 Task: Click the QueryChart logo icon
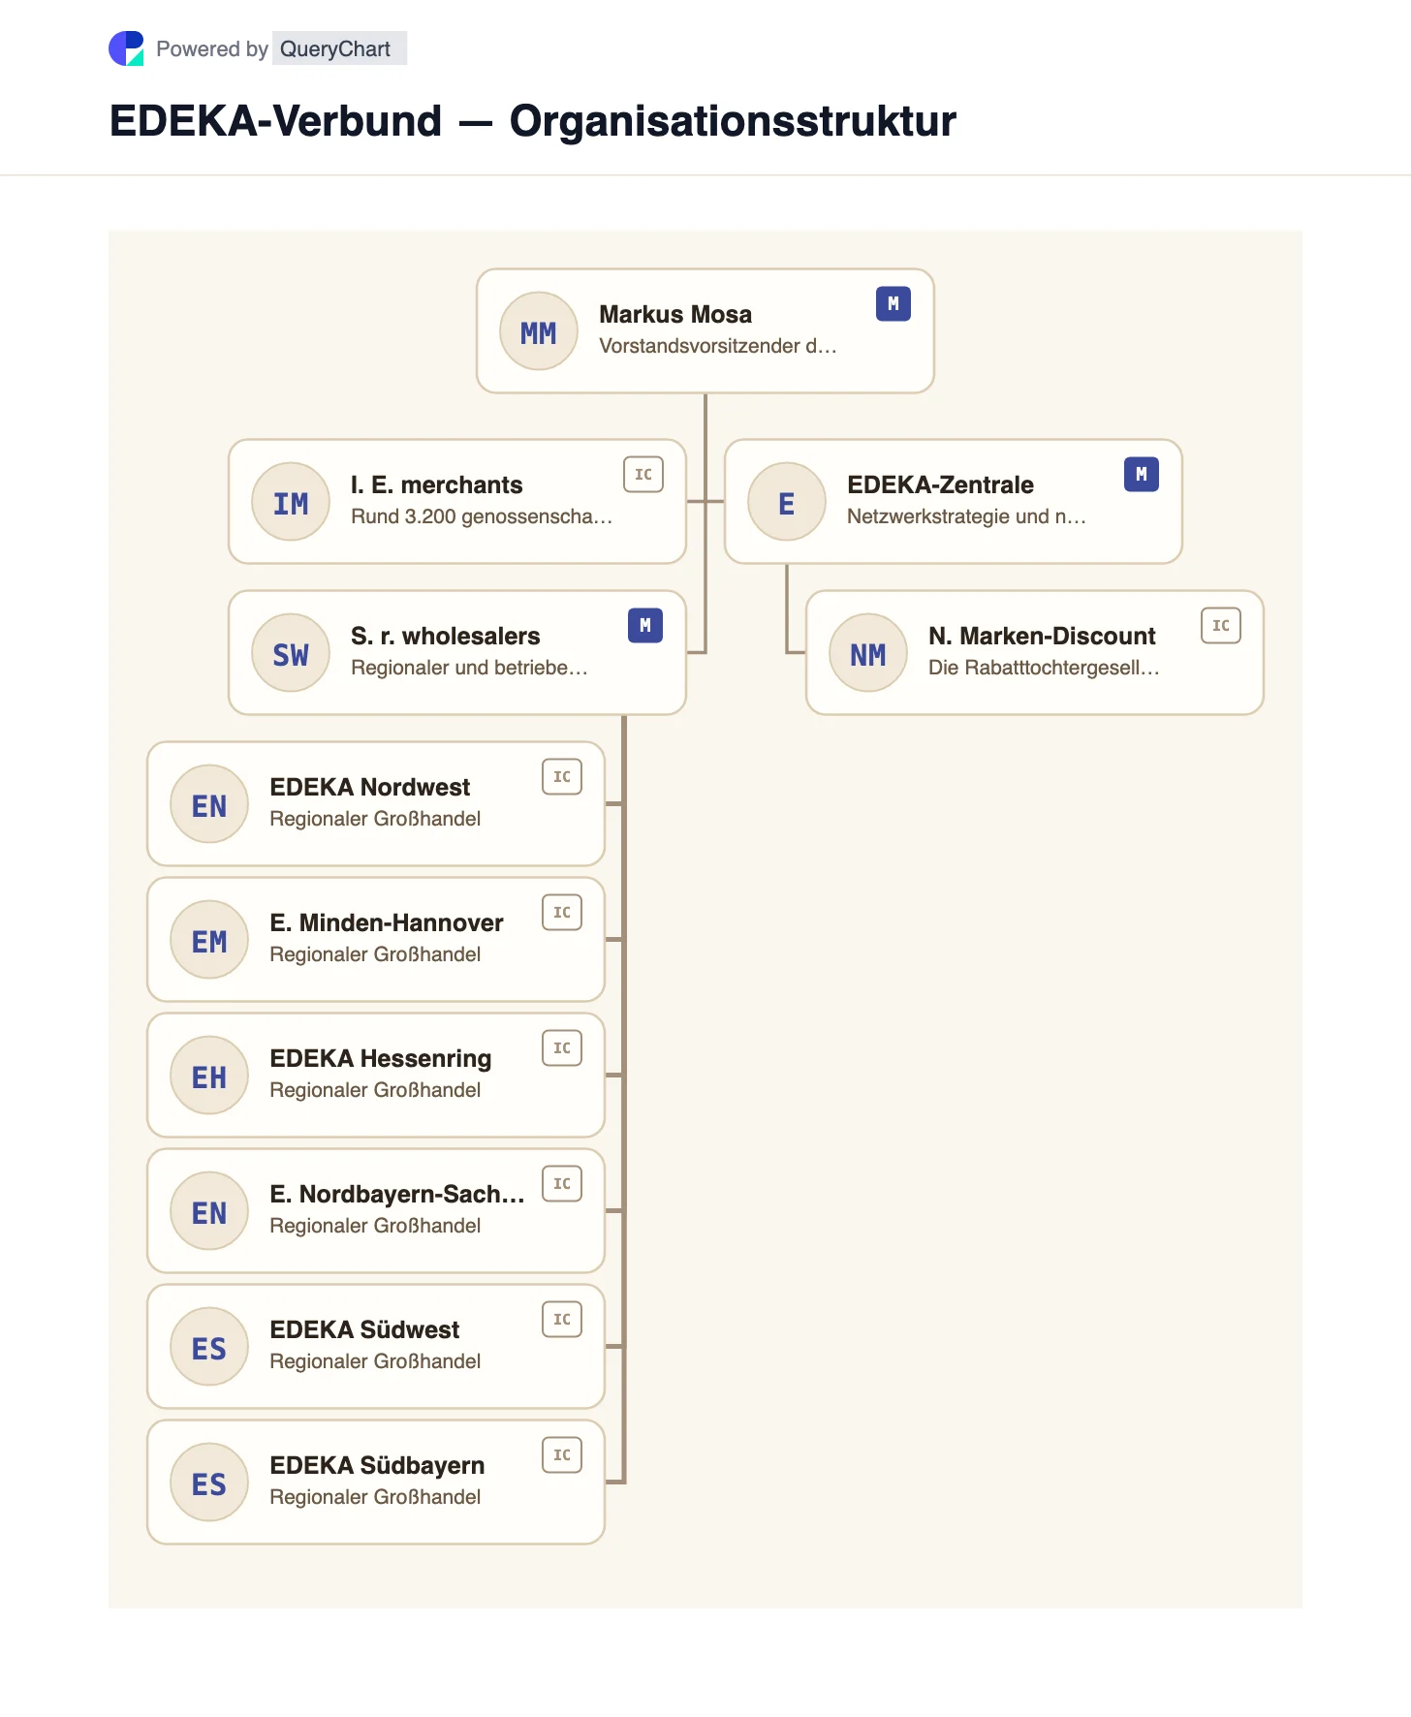pos(126,48)
